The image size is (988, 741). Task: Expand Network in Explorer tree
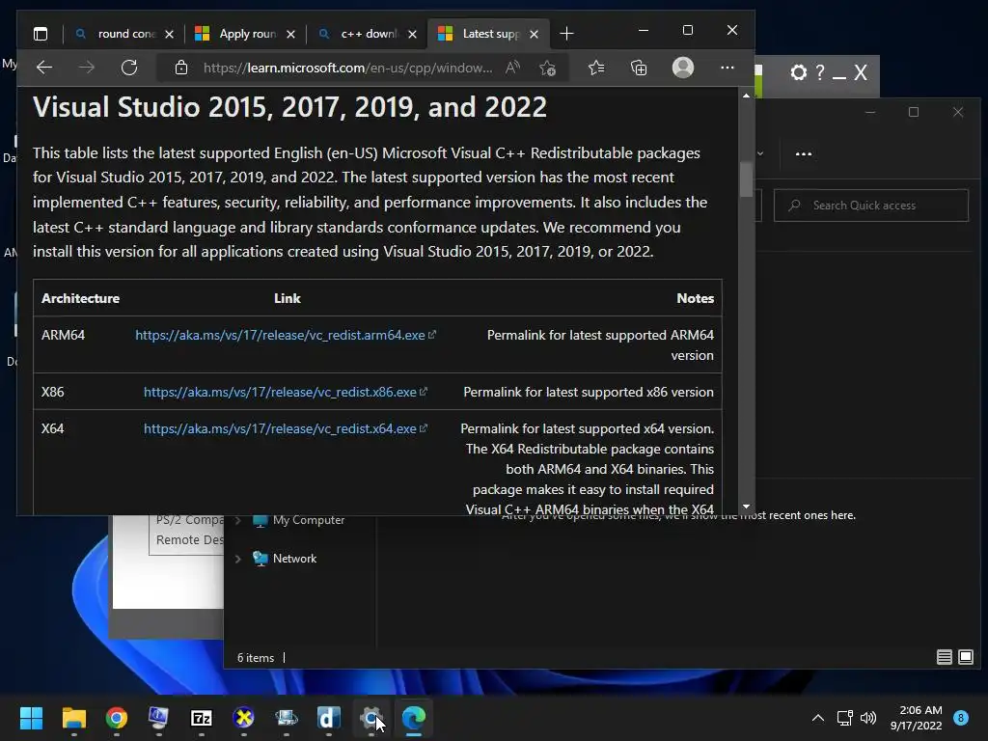tap(238, 559)
